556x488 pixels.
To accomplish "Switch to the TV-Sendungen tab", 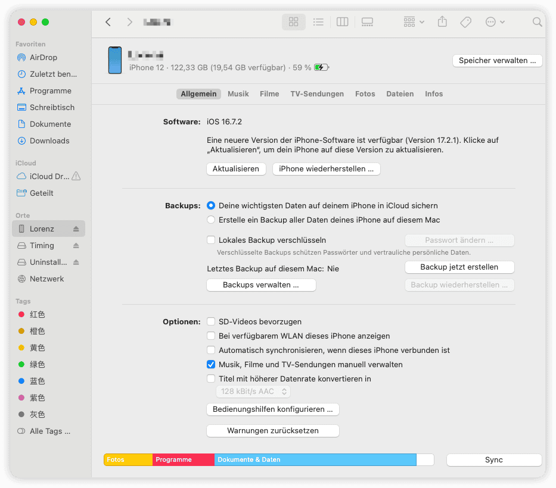I will 317,94.
